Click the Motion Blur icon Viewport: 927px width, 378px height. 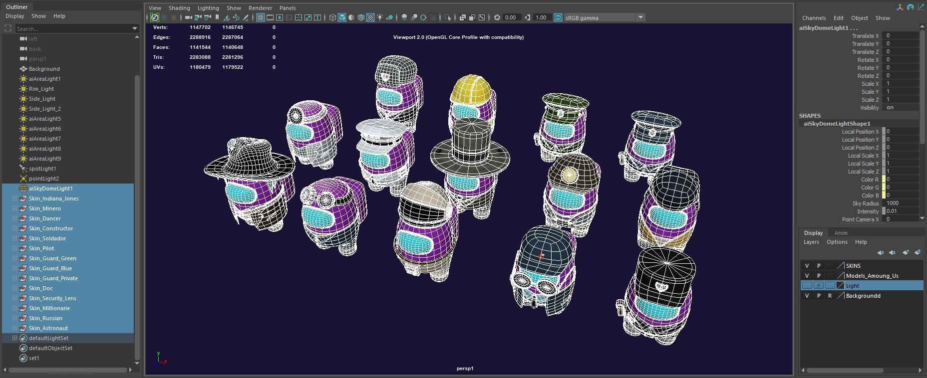pos(414,17)
